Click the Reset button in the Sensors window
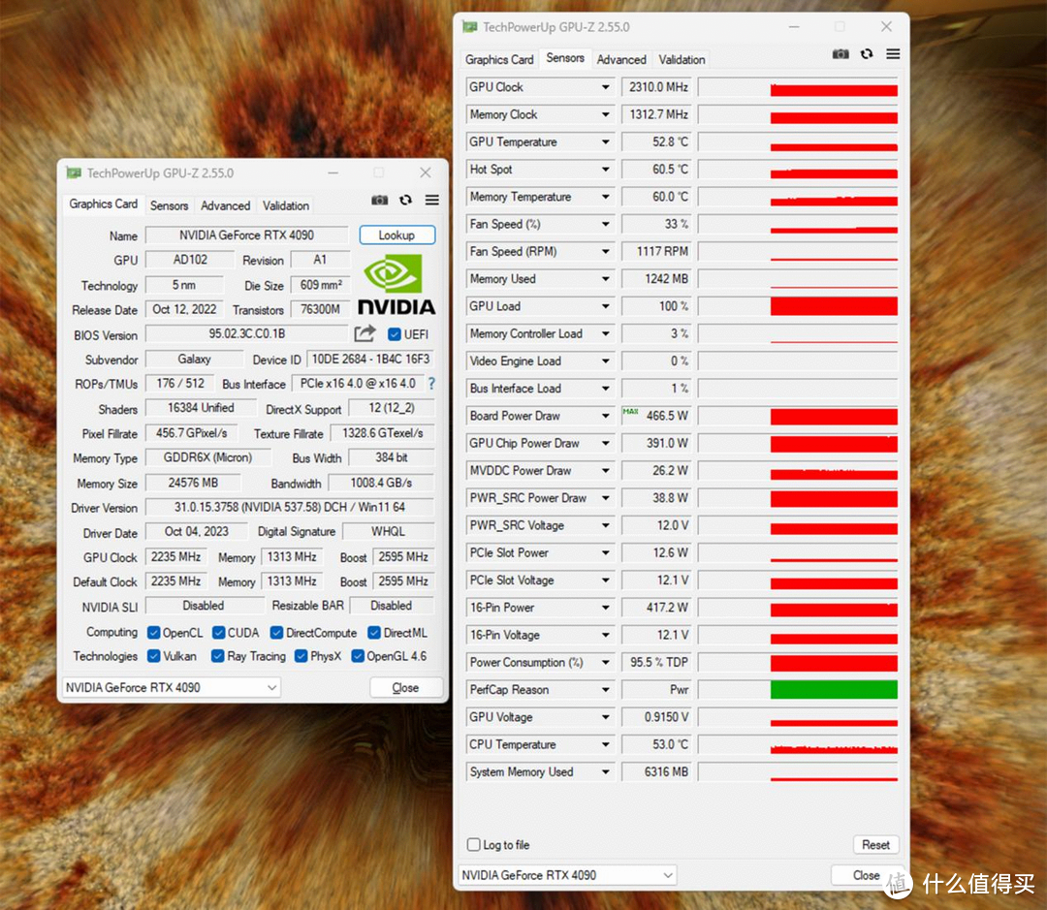Screen dimensions: 1047x910 875,844
